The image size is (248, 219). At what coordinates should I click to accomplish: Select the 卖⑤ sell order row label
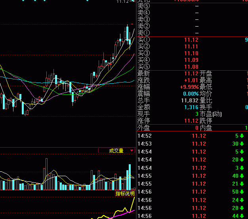(144, 6)
